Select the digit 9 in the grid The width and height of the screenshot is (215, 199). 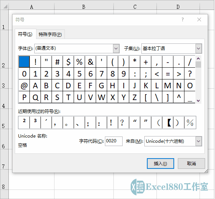tap(124, 74)
